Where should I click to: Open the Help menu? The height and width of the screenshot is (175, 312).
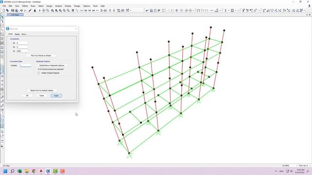pyautogui.click(x=102, y=6)
